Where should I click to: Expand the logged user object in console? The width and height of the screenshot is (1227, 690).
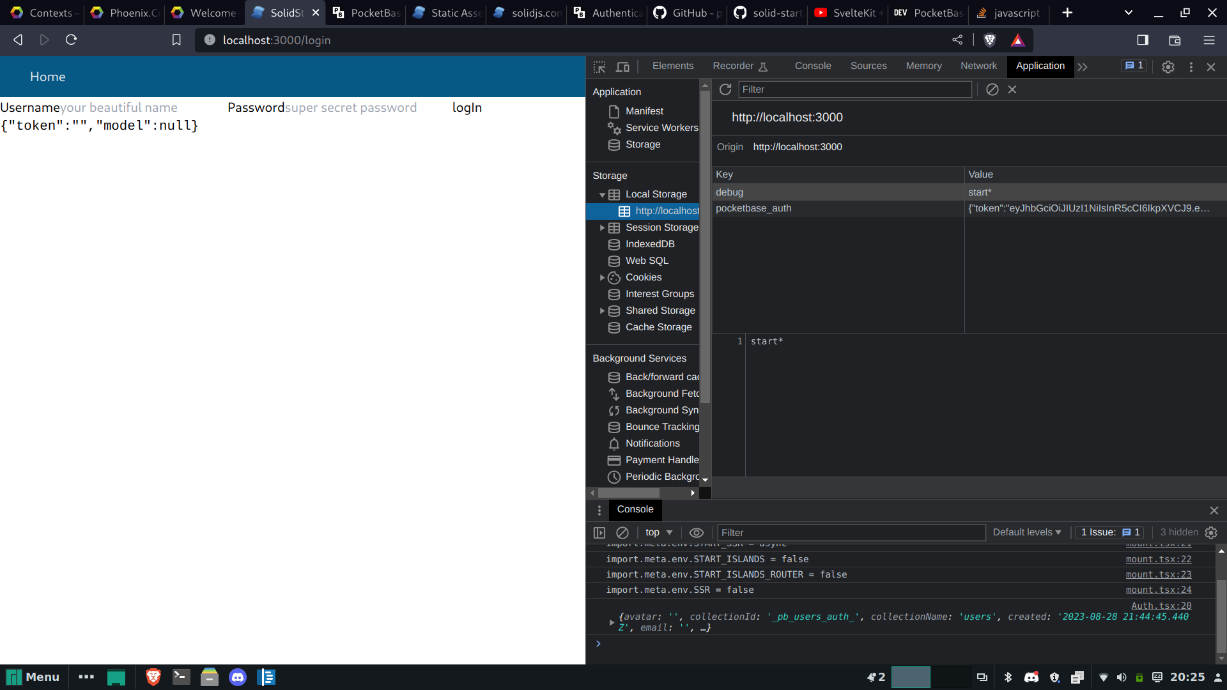(x=612, y=622)
